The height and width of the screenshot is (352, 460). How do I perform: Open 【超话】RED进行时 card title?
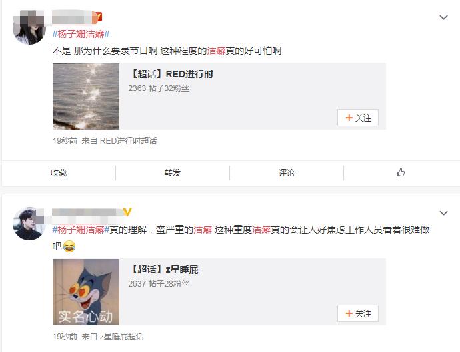pyautogui.click(x=171, y=74)
